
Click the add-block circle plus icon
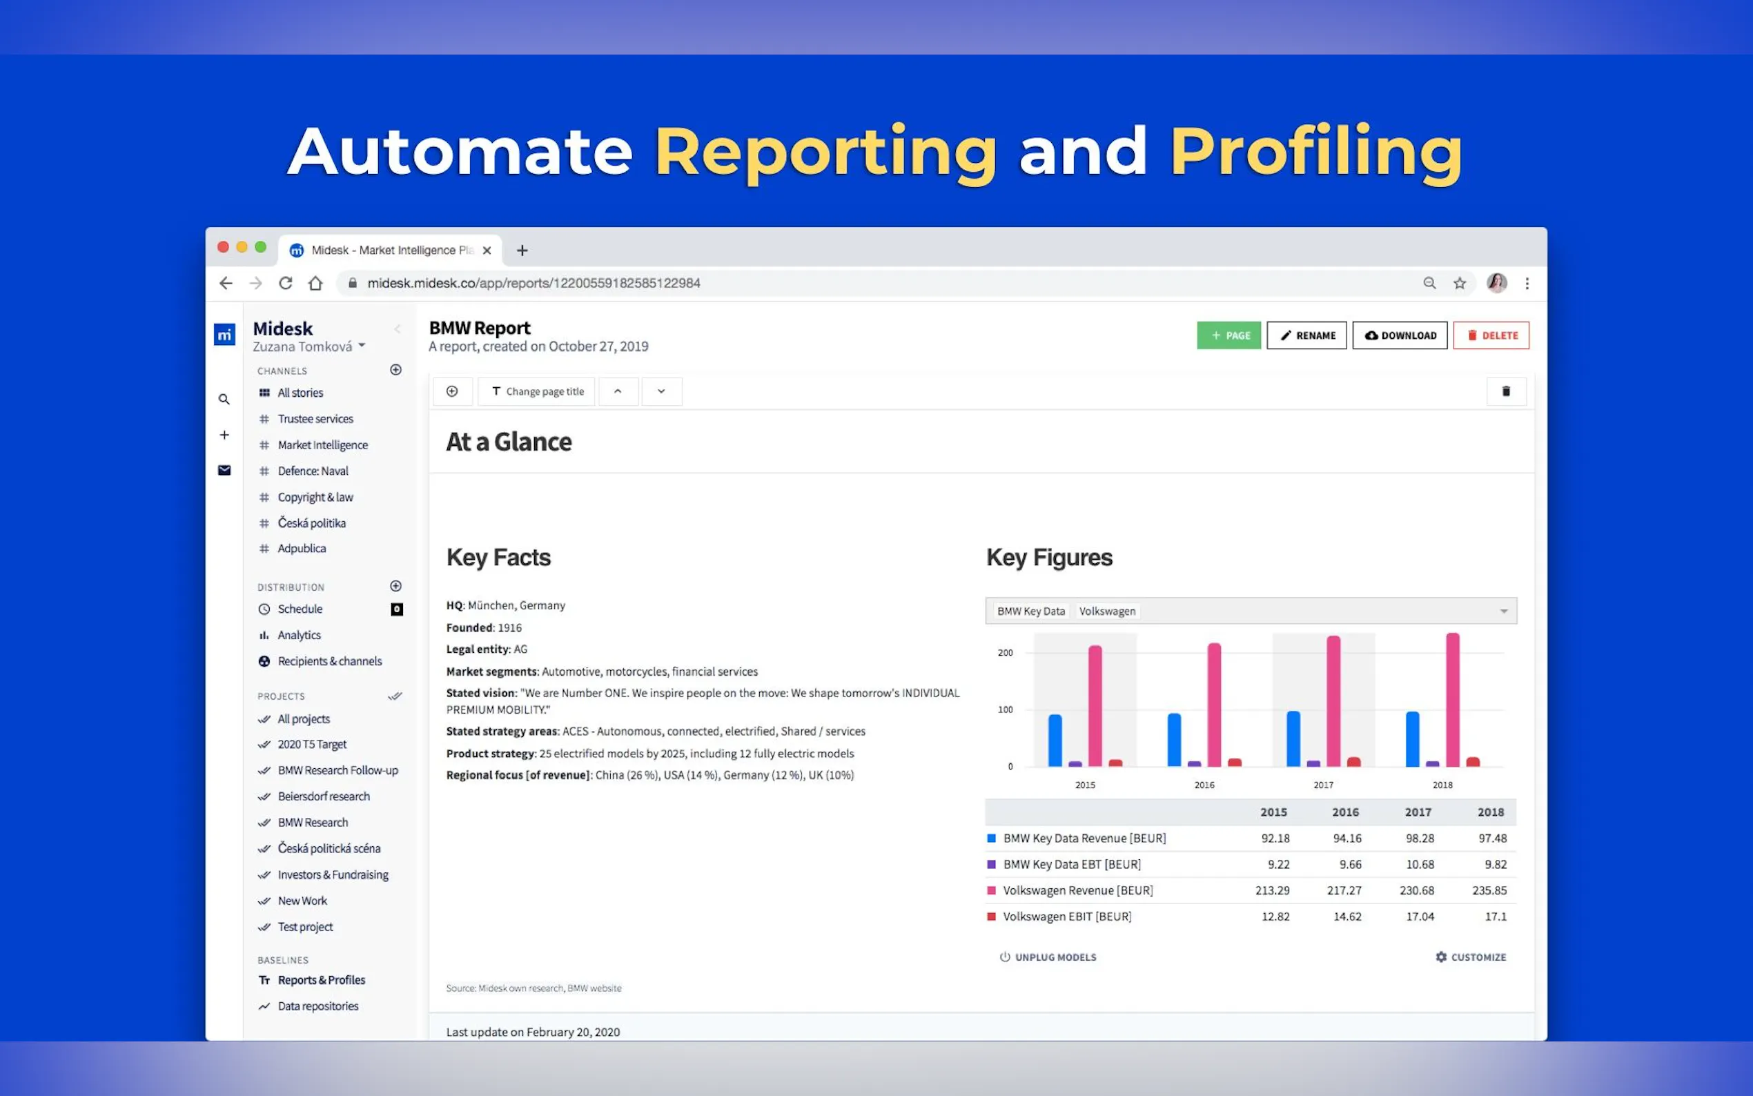(x=452, y=391)
